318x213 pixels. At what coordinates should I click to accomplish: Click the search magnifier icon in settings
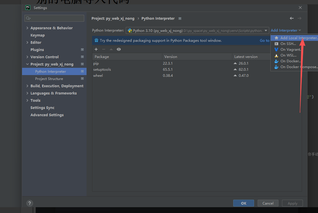tap(28, 18)
